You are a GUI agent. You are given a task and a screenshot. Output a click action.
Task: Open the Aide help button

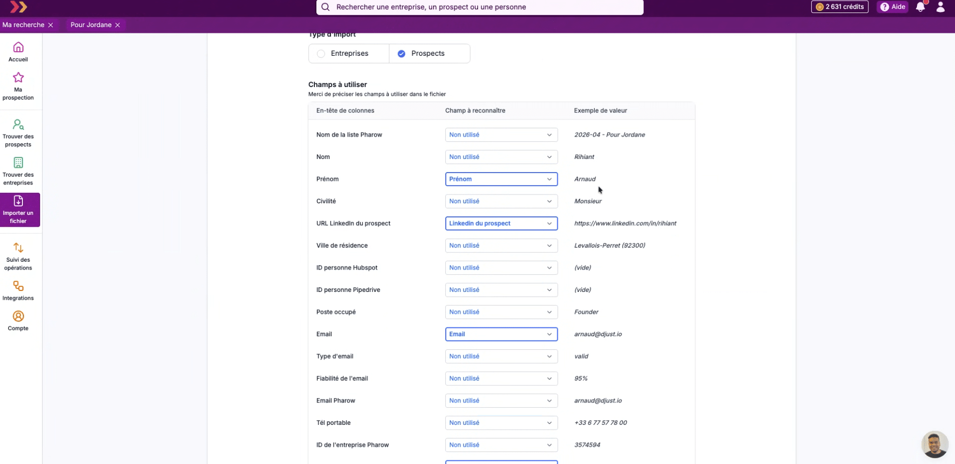892,7
